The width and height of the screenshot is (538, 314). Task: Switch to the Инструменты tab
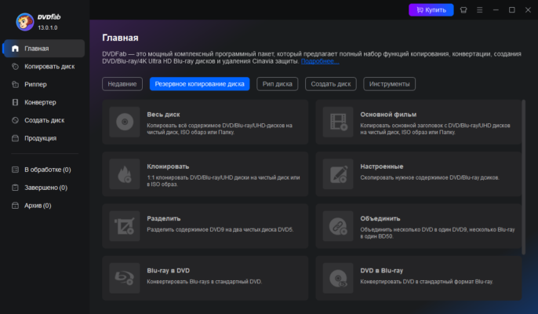tap(390, 84)
